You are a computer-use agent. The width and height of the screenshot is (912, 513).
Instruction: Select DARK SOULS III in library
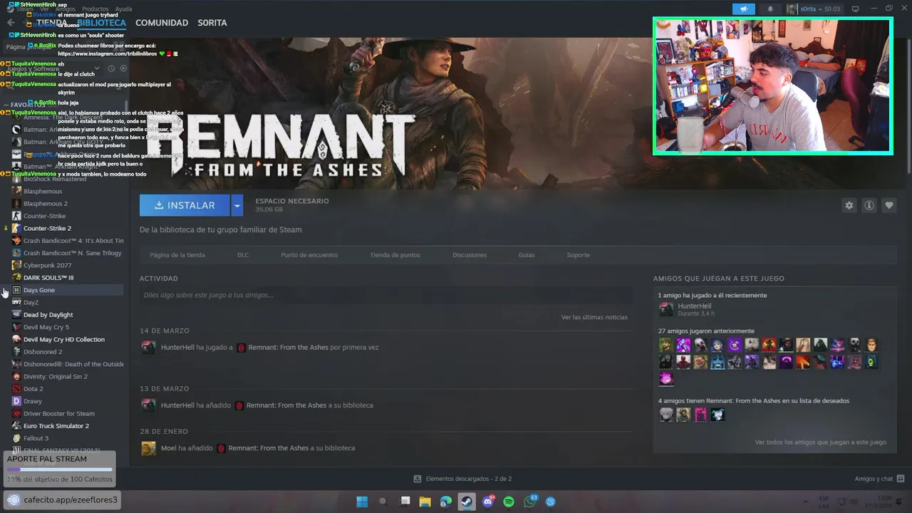point(67,278)
